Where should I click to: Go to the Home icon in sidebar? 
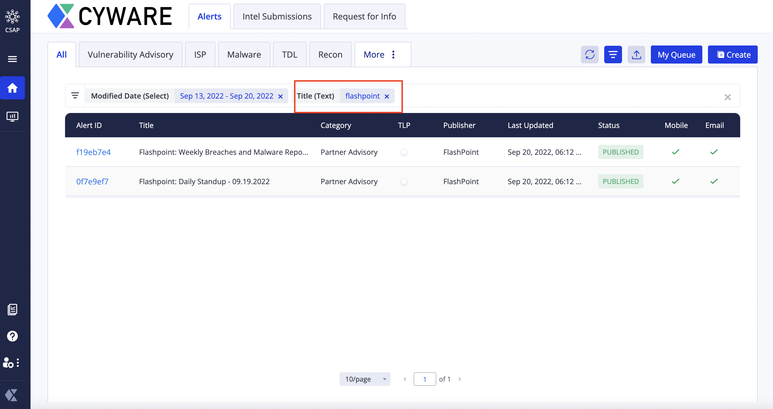12,88
